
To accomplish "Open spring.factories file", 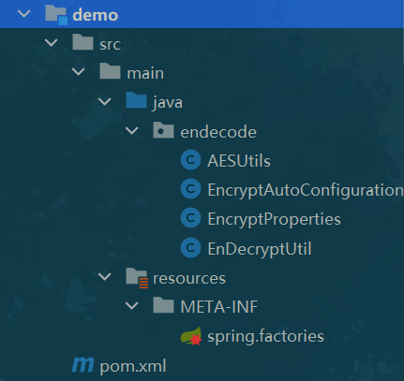I will point(265,337).
